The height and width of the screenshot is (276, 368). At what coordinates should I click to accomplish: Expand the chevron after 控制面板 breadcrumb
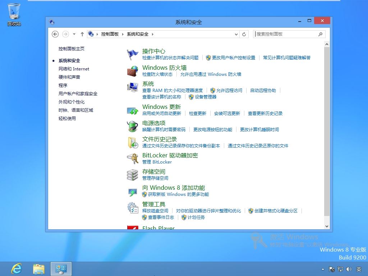coord(123,34)
